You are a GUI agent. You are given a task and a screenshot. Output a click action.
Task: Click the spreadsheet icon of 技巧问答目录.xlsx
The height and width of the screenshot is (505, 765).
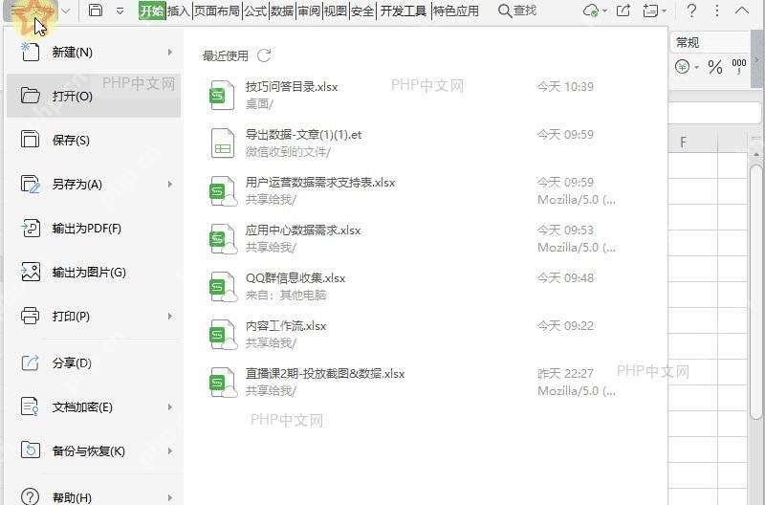tap(222, 95)
